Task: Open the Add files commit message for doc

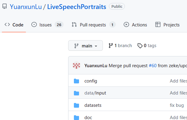Action: tap(178, 118)
